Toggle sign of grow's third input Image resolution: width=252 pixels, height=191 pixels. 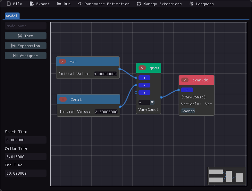coord(144,93)
